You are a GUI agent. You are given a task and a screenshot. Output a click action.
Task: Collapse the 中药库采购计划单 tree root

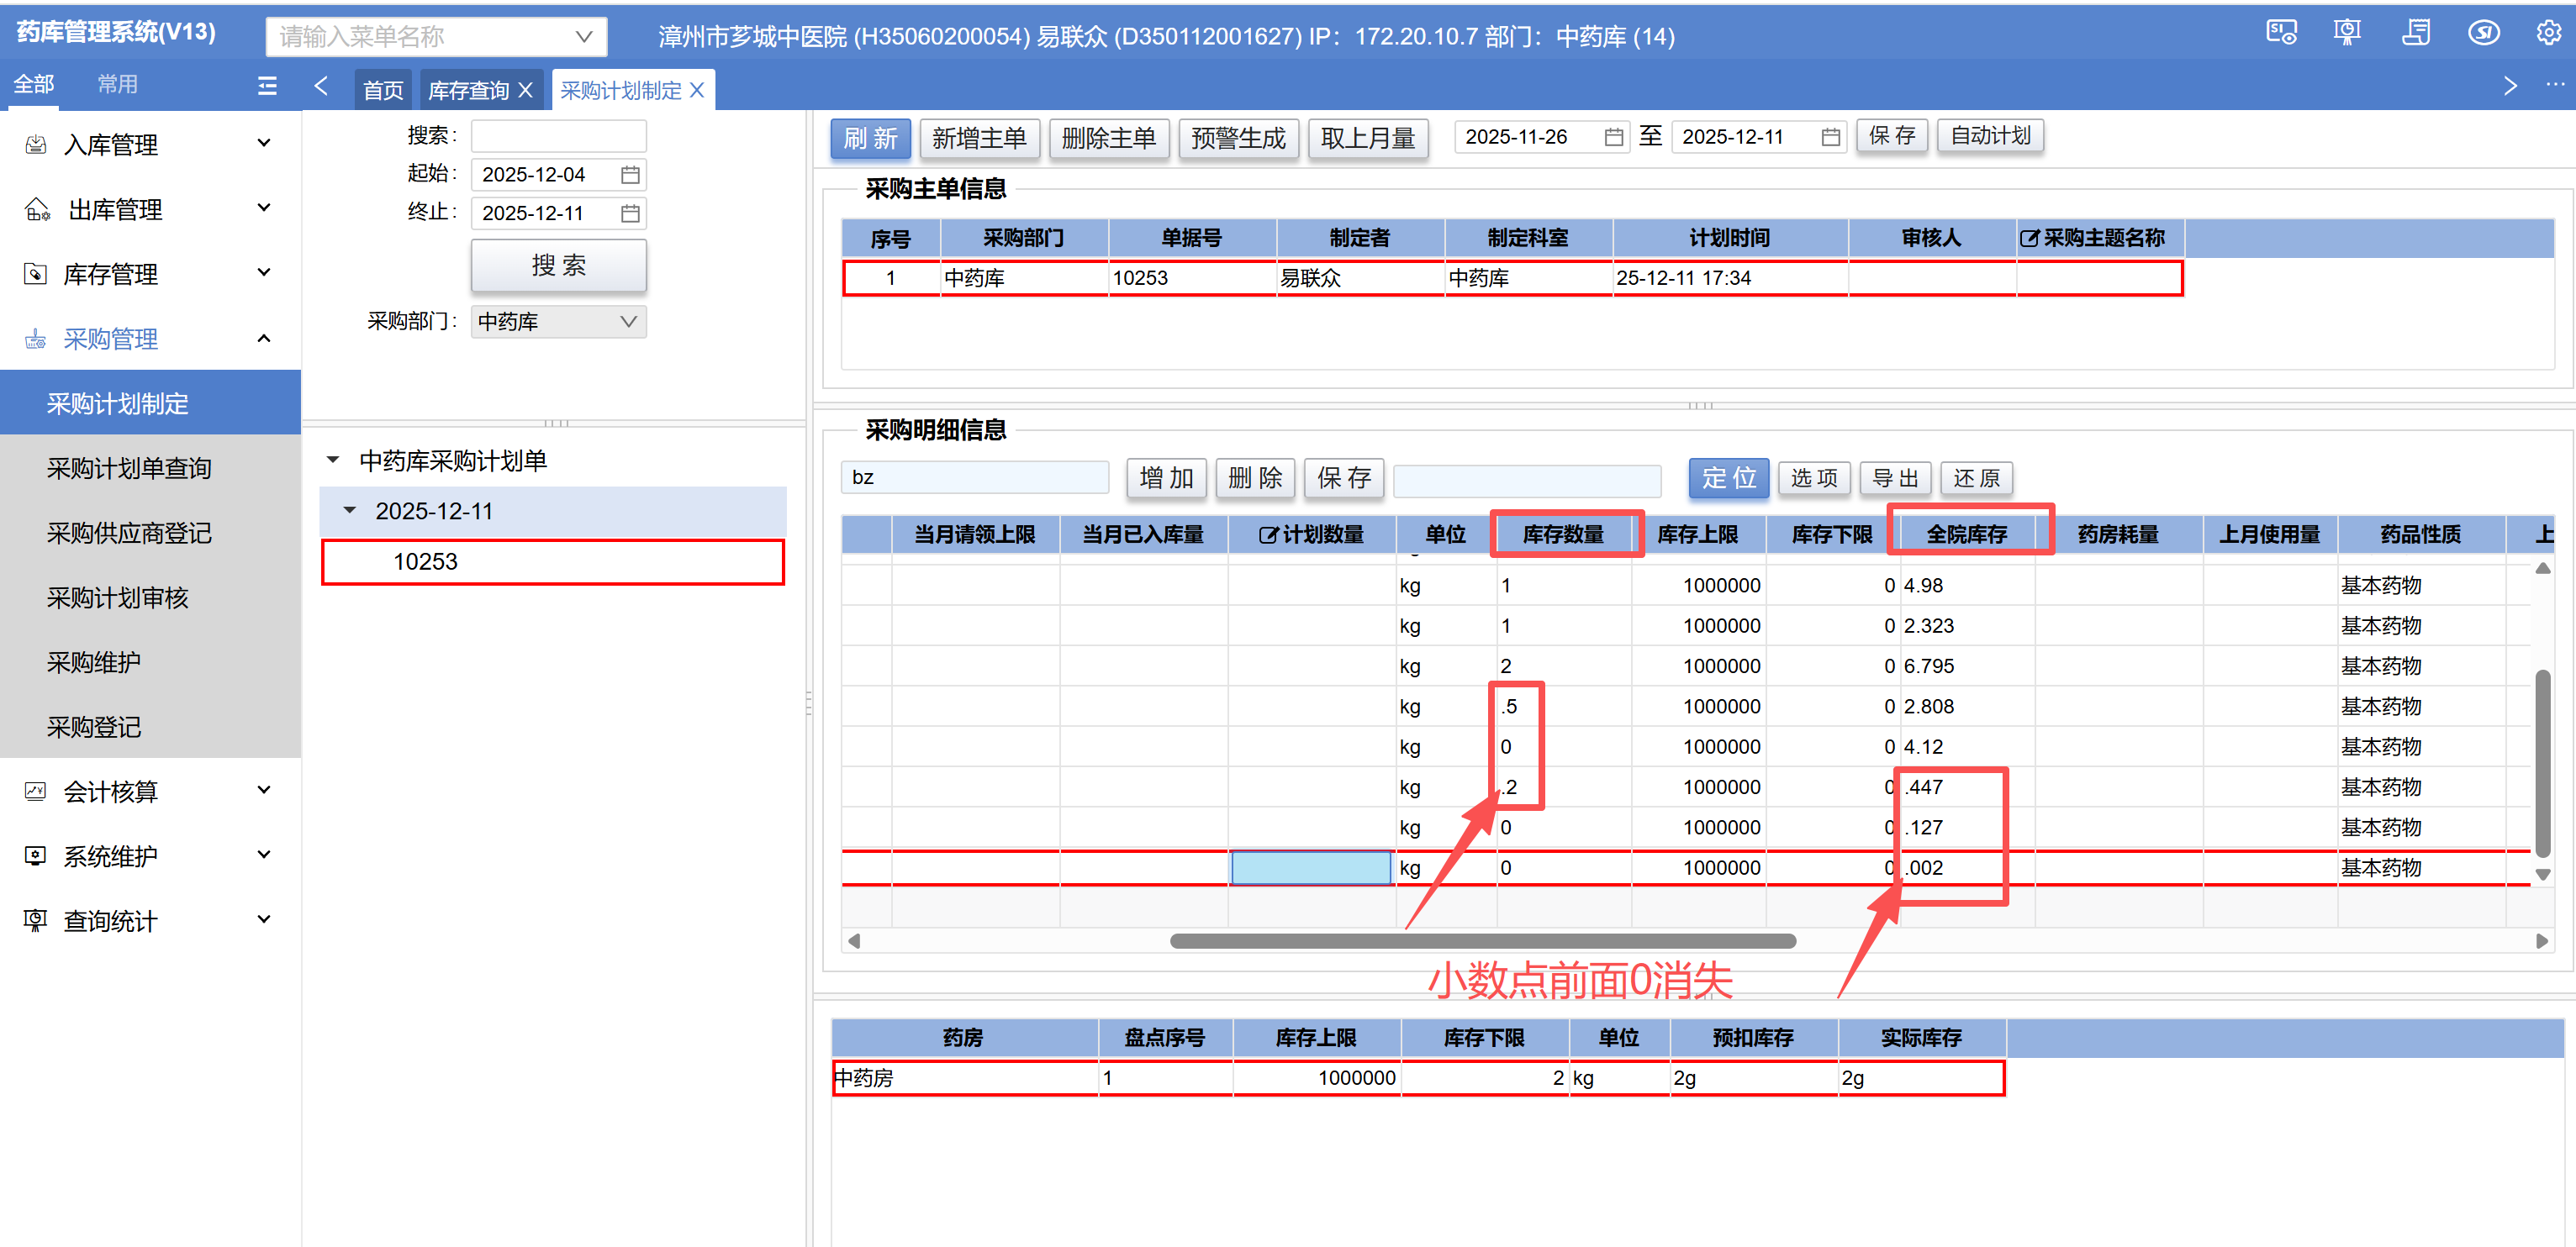click(x=334, y=460)
